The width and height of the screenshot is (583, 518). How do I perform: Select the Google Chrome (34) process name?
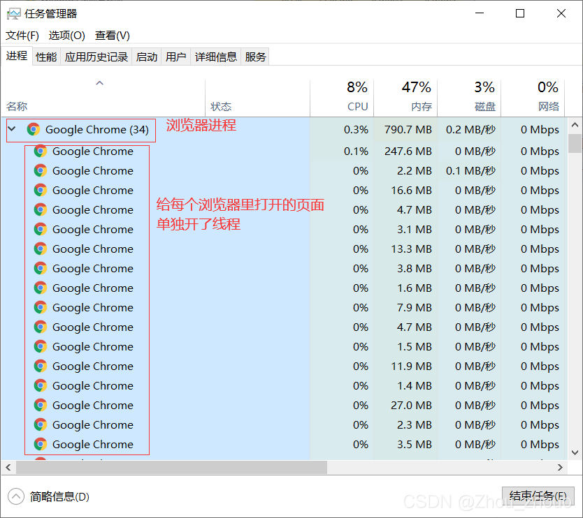click(x=97, y=130)
